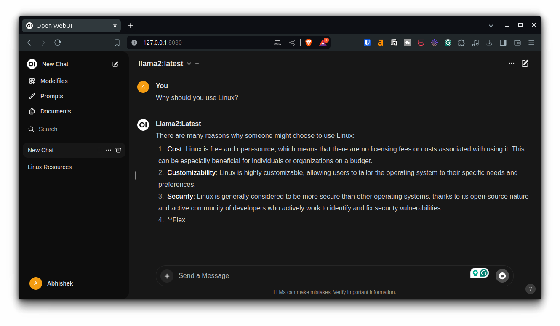Viewport: 560px width, 326px height.
Task: Open the chat options ellipsis menu
Action: [511, 63]
